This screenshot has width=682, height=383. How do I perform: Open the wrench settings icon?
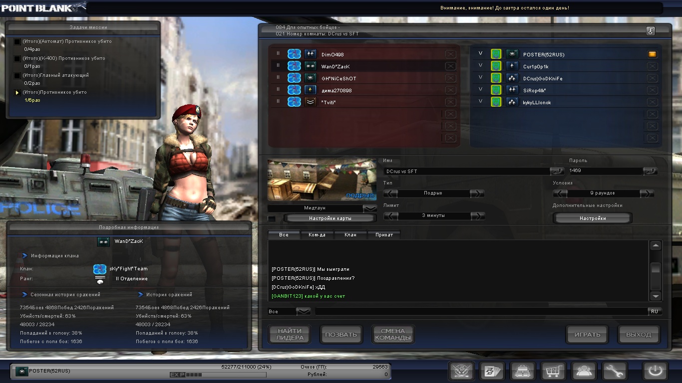pyautogui.click(x=614, y=372)
